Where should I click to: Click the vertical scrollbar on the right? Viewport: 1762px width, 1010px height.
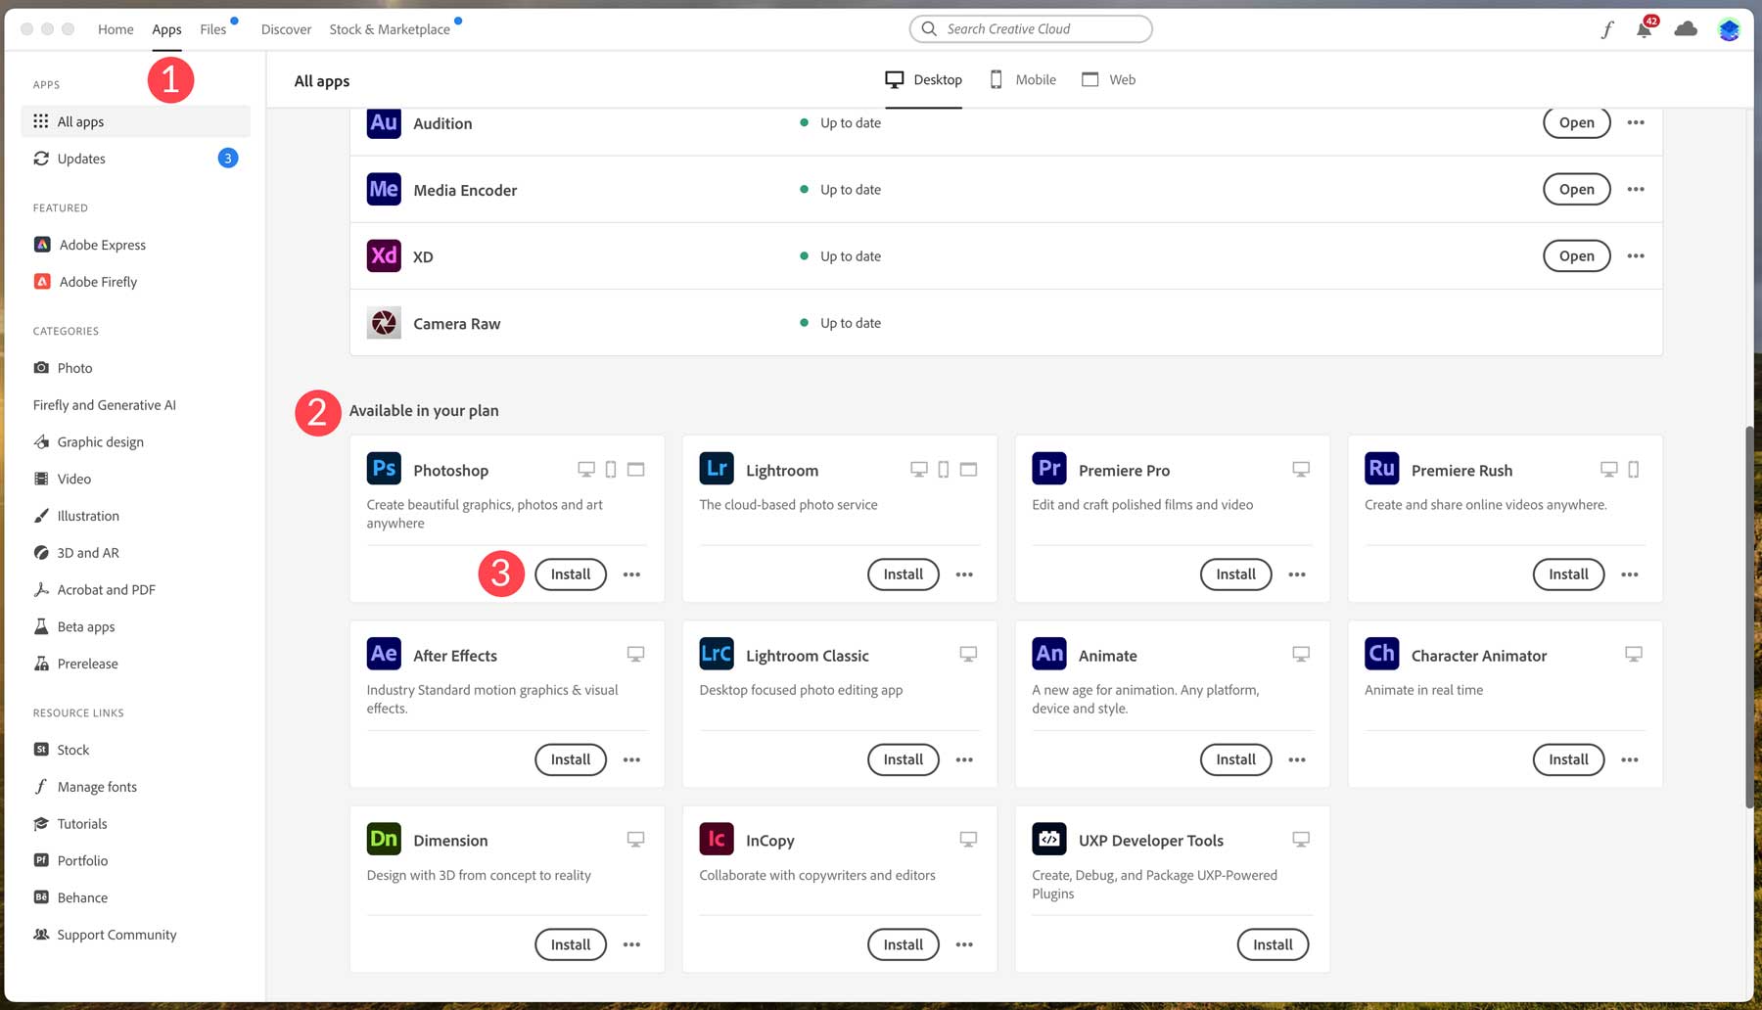click(1748, 617)
